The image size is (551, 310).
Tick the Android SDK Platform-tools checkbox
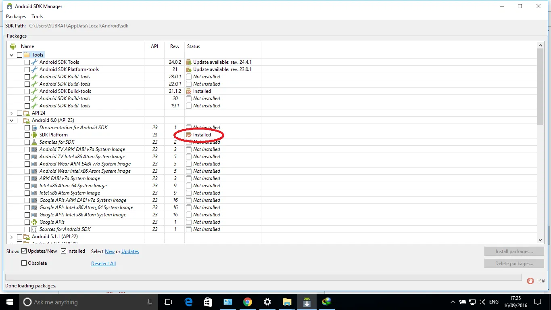pyautogui.click(x=27, y=69)
